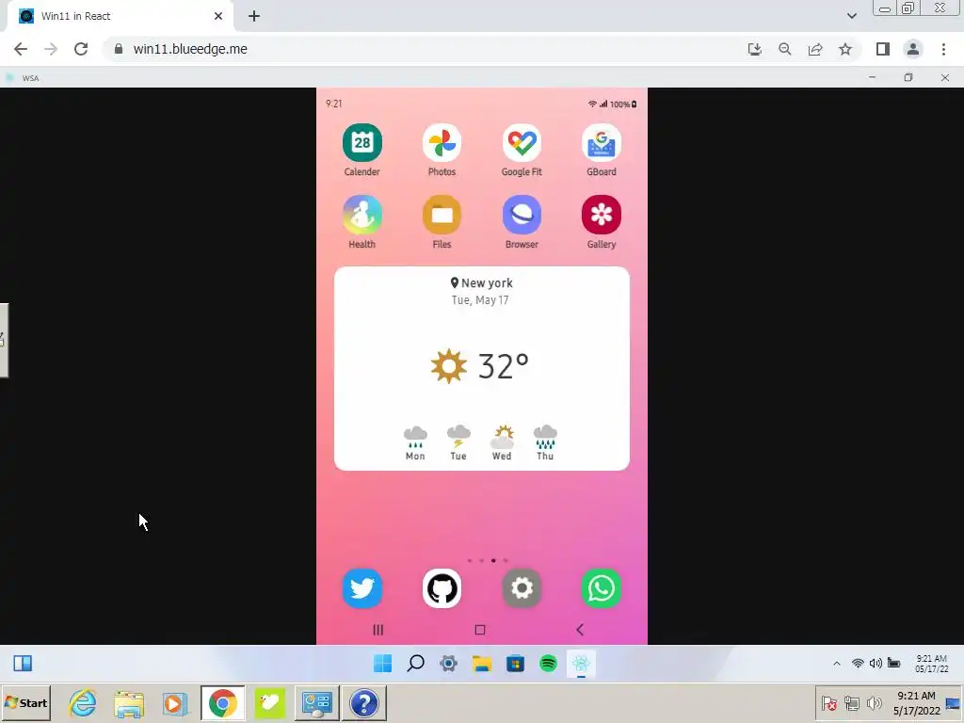Click the Win11 tray battery icon

click(x=894, y=664)
